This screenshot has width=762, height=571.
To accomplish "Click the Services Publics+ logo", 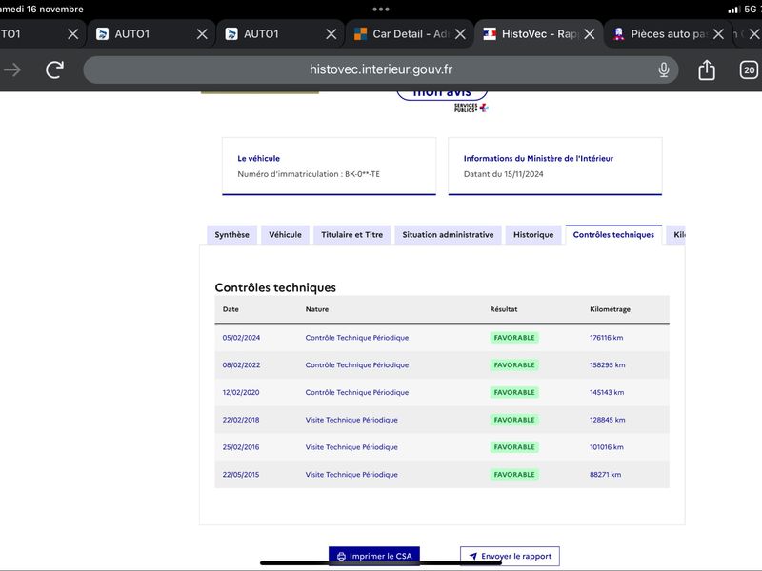I will (x=471, y=108).
